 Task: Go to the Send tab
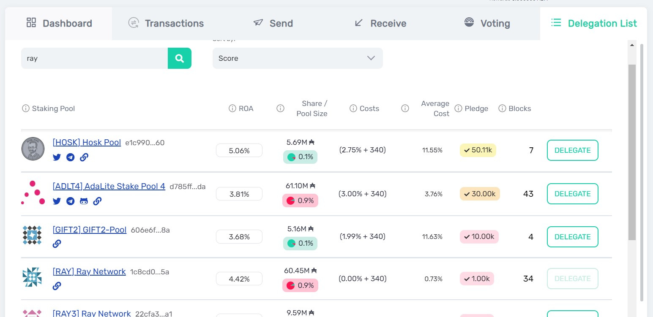point(273,24)
